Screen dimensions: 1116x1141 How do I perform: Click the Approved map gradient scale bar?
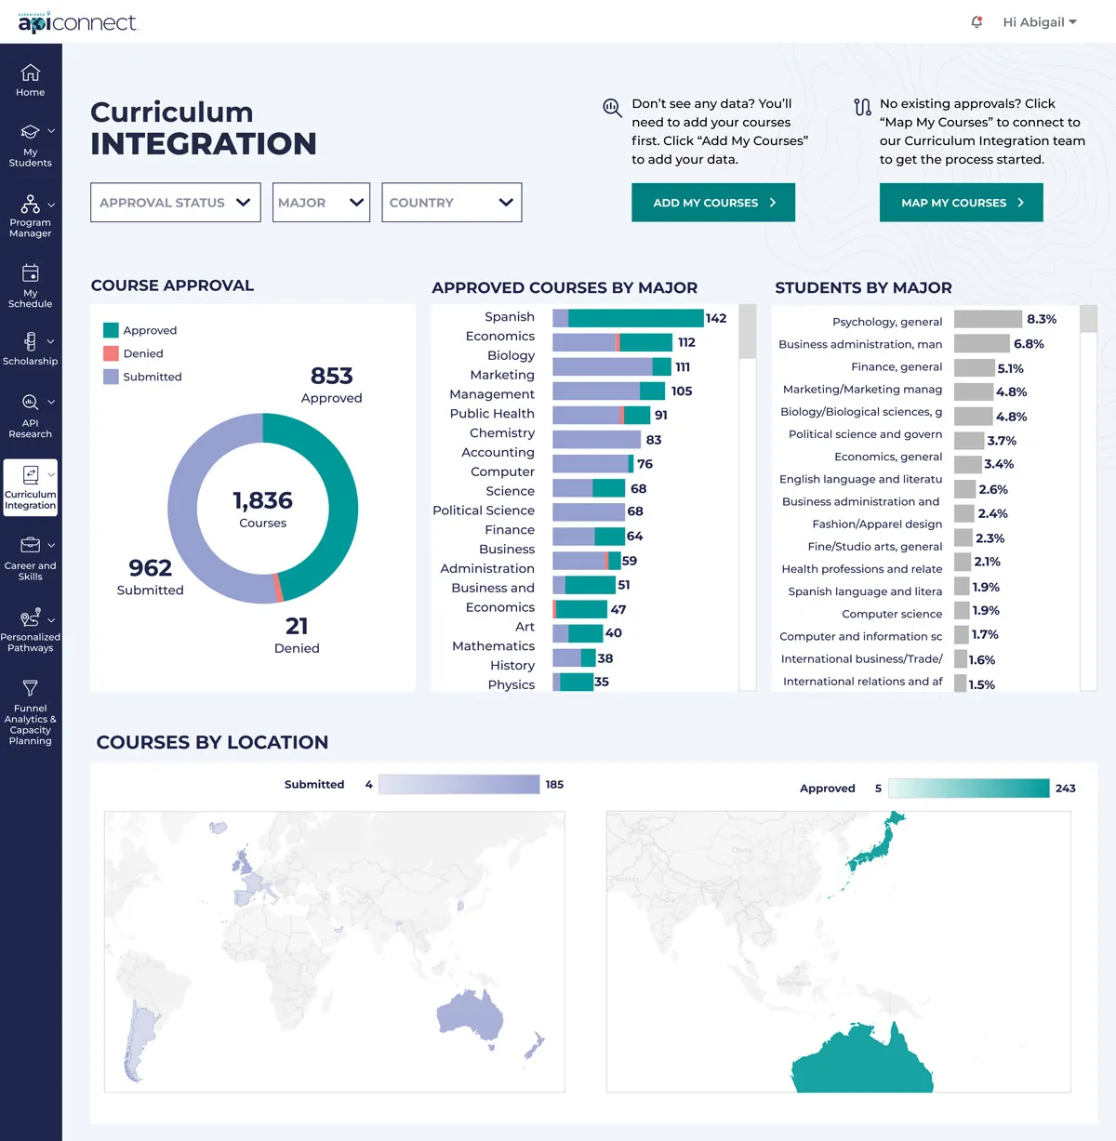coord(969,789)
